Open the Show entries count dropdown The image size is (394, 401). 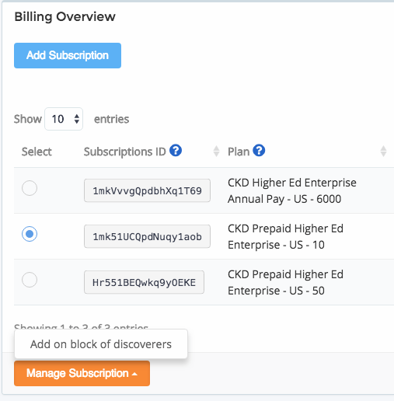tap(64, 119)
